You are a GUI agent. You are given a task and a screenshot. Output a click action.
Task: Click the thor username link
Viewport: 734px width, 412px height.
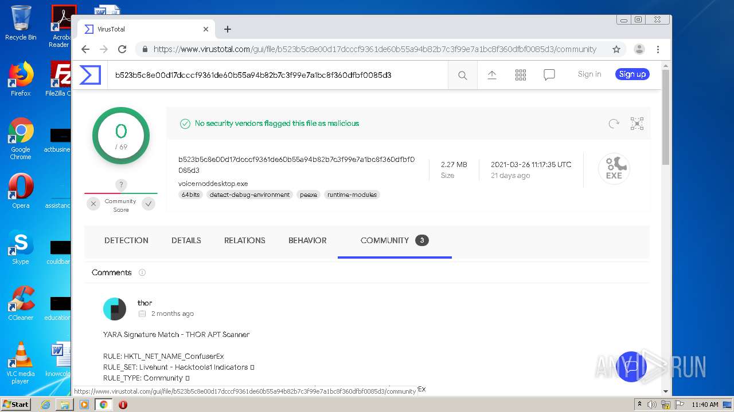tap(145, 303)
